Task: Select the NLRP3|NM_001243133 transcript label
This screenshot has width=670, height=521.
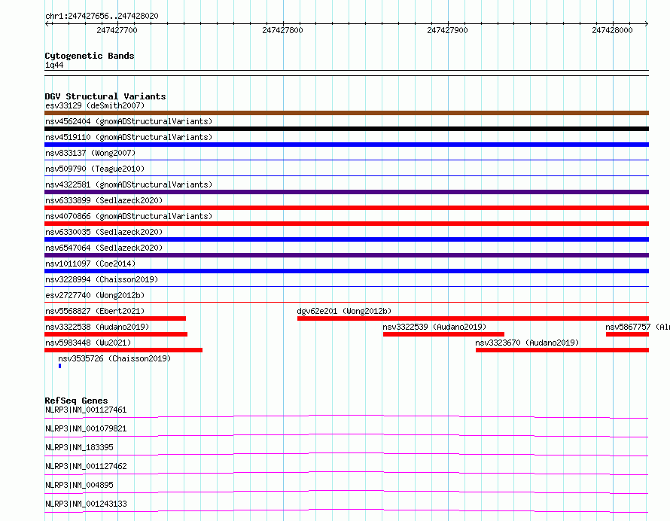Action: pyautogui.click(x=86, y=504)
